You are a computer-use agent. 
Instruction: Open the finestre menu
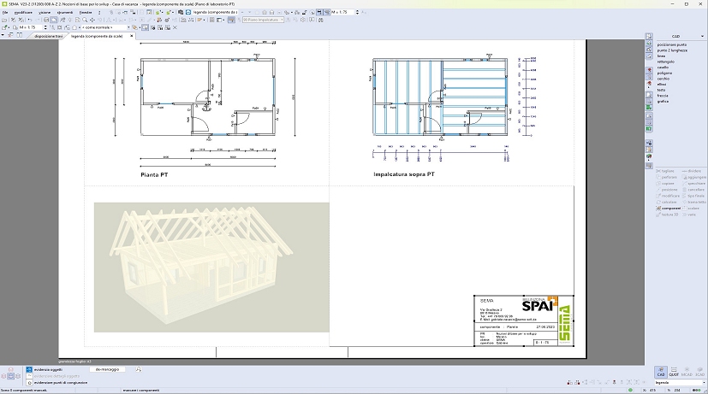pos(86,12)
